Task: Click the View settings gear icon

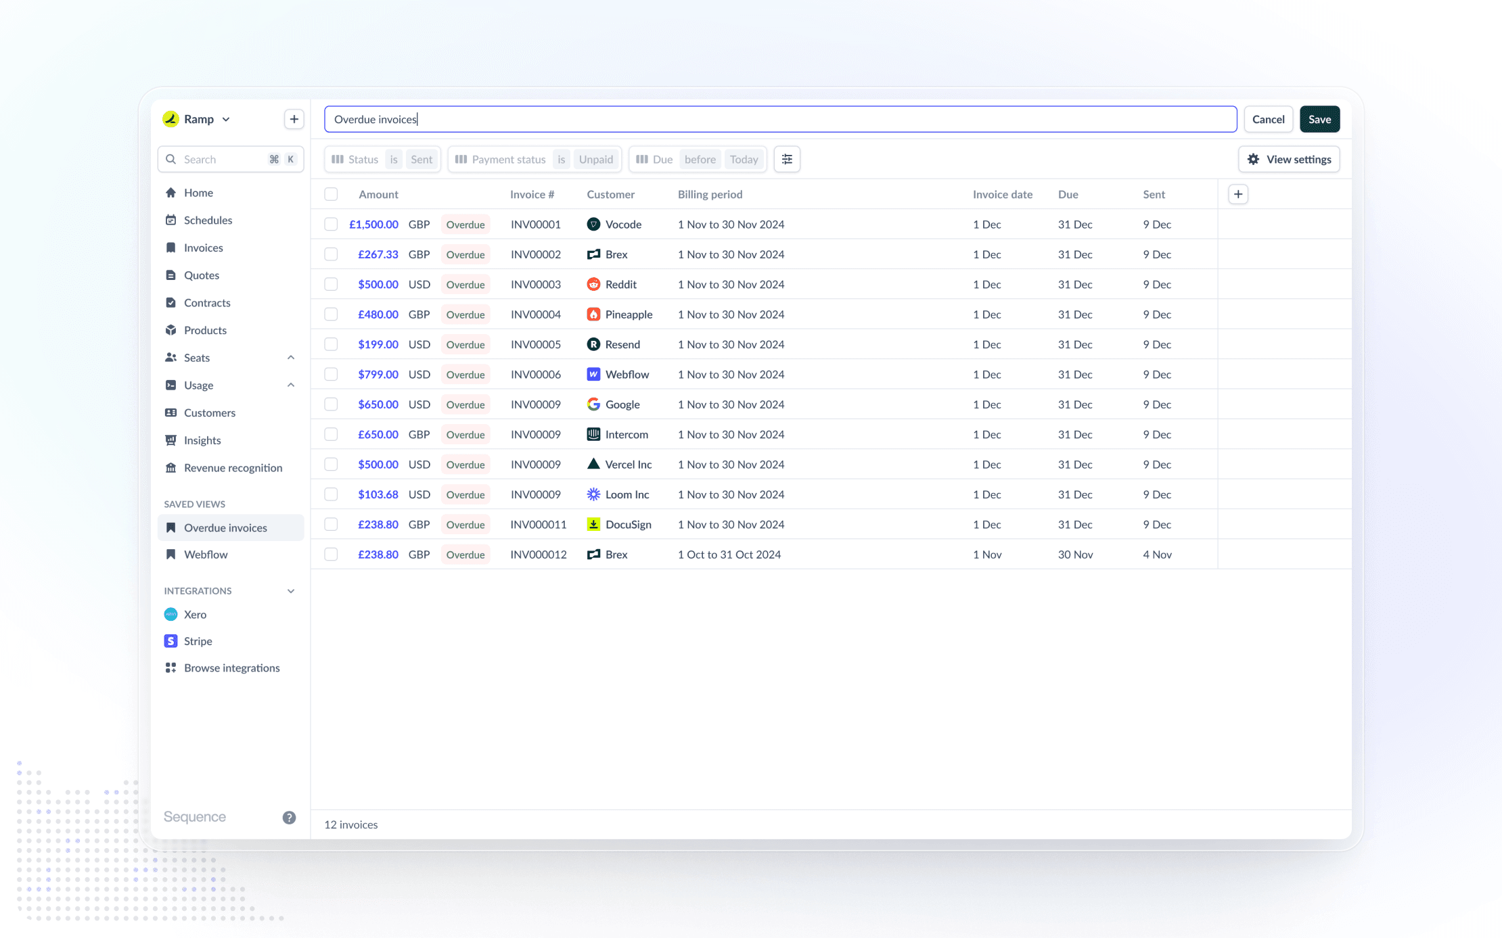Action: click(x=1253, y=160)
